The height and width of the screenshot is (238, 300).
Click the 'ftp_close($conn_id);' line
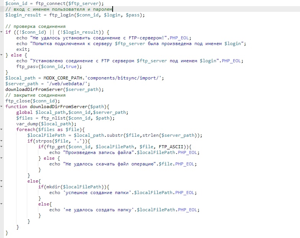33,101
